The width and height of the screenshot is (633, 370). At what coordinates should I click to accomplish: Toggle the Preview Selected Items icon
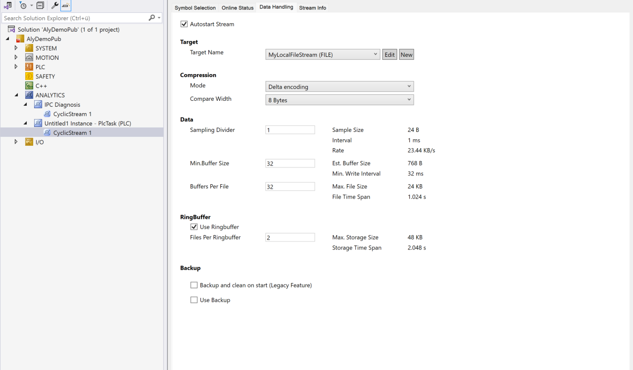pyautogui.click(x=65, y=5)
